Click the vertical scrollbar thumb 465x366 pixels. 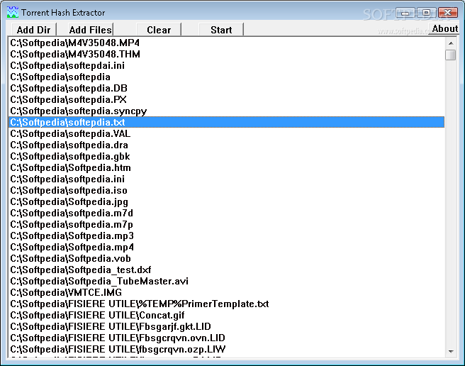pyautogui.click(x=451, y=55)
